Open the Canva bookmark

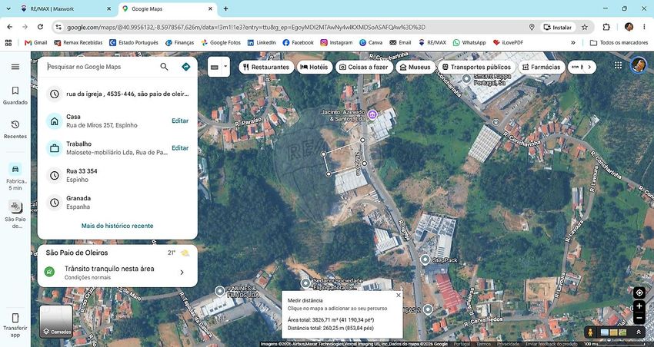(x=371, y=42)
